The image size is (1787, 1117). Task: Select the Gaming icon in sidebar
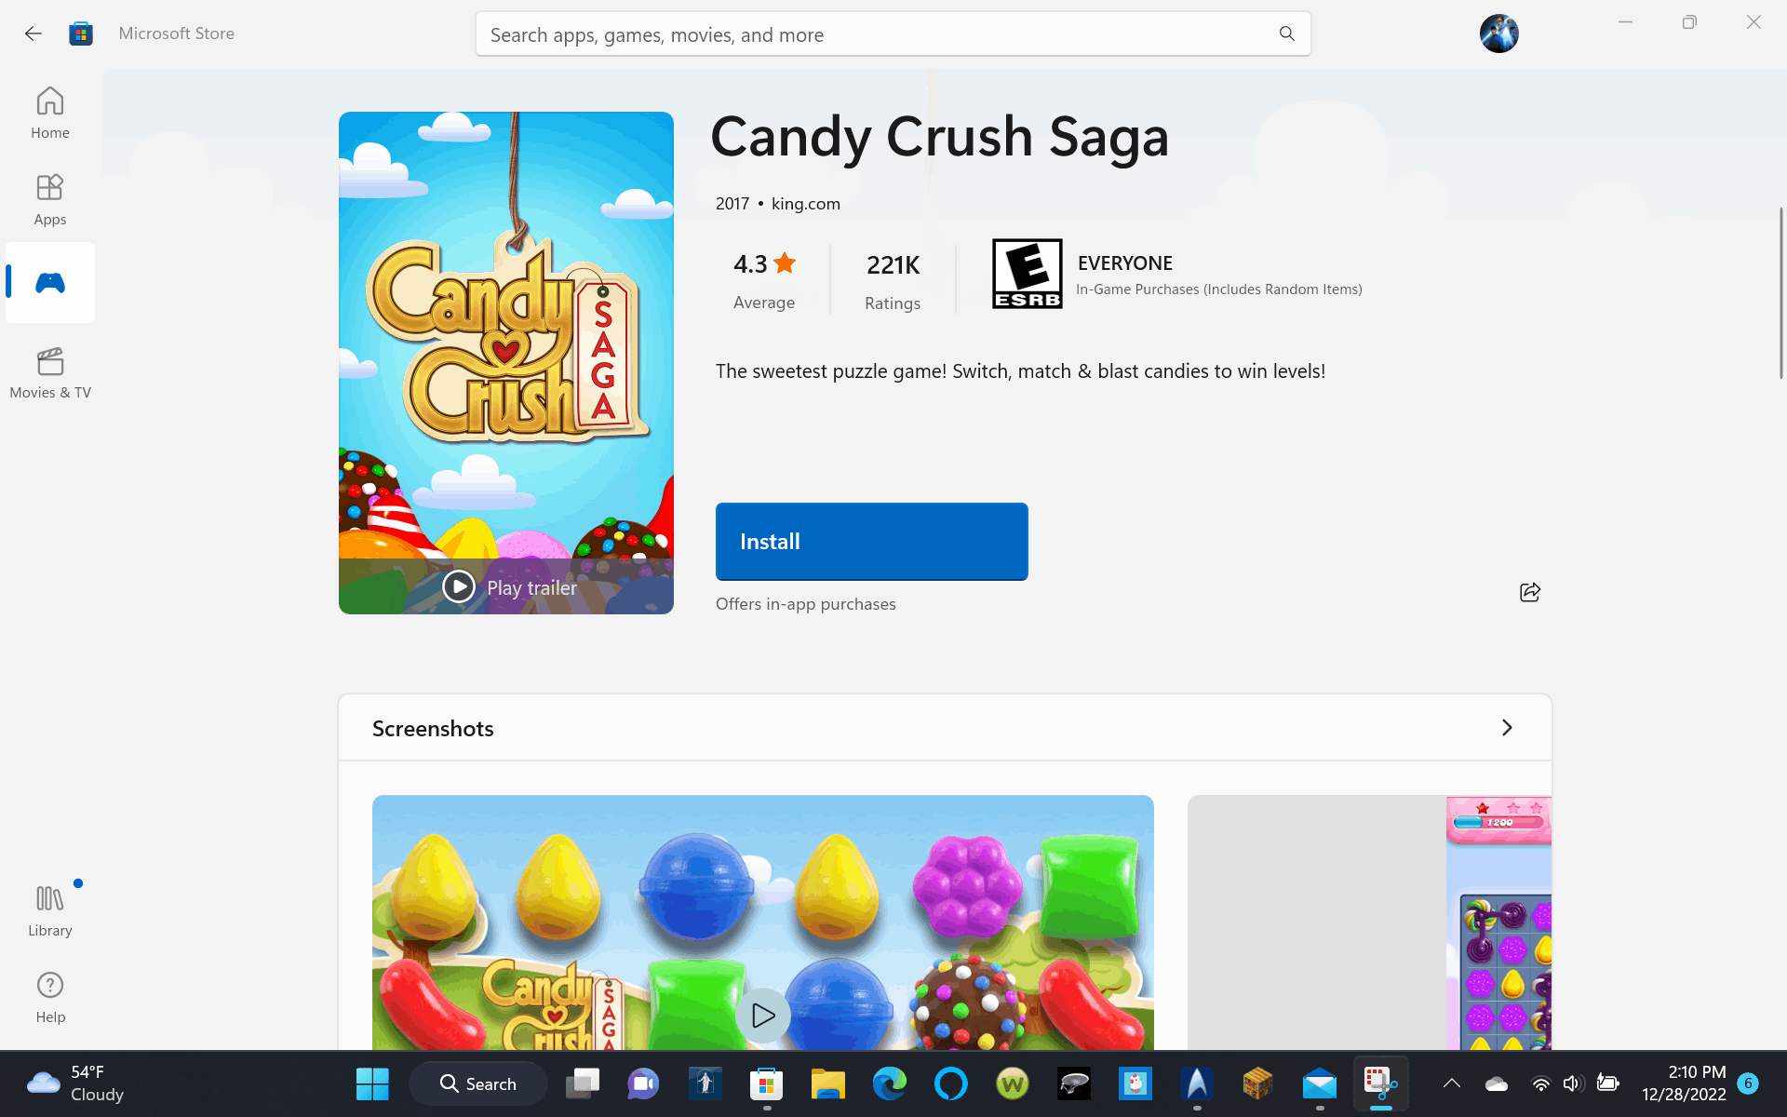click(49, 282)
